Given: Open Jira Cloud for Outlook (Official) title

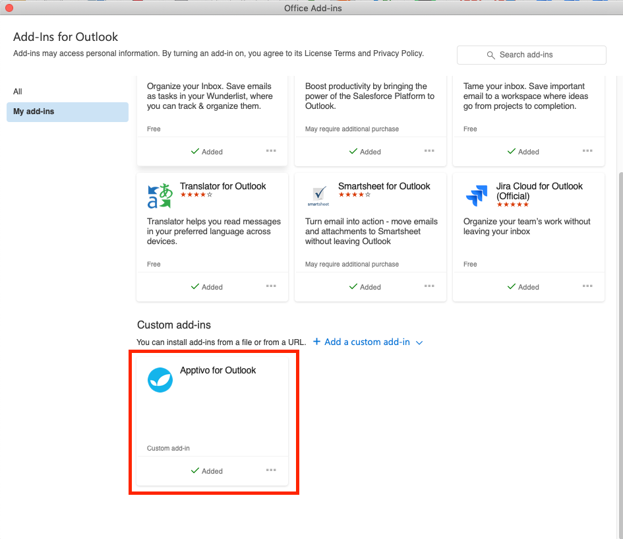Looking at the screenshot, I should pos(539,191).
